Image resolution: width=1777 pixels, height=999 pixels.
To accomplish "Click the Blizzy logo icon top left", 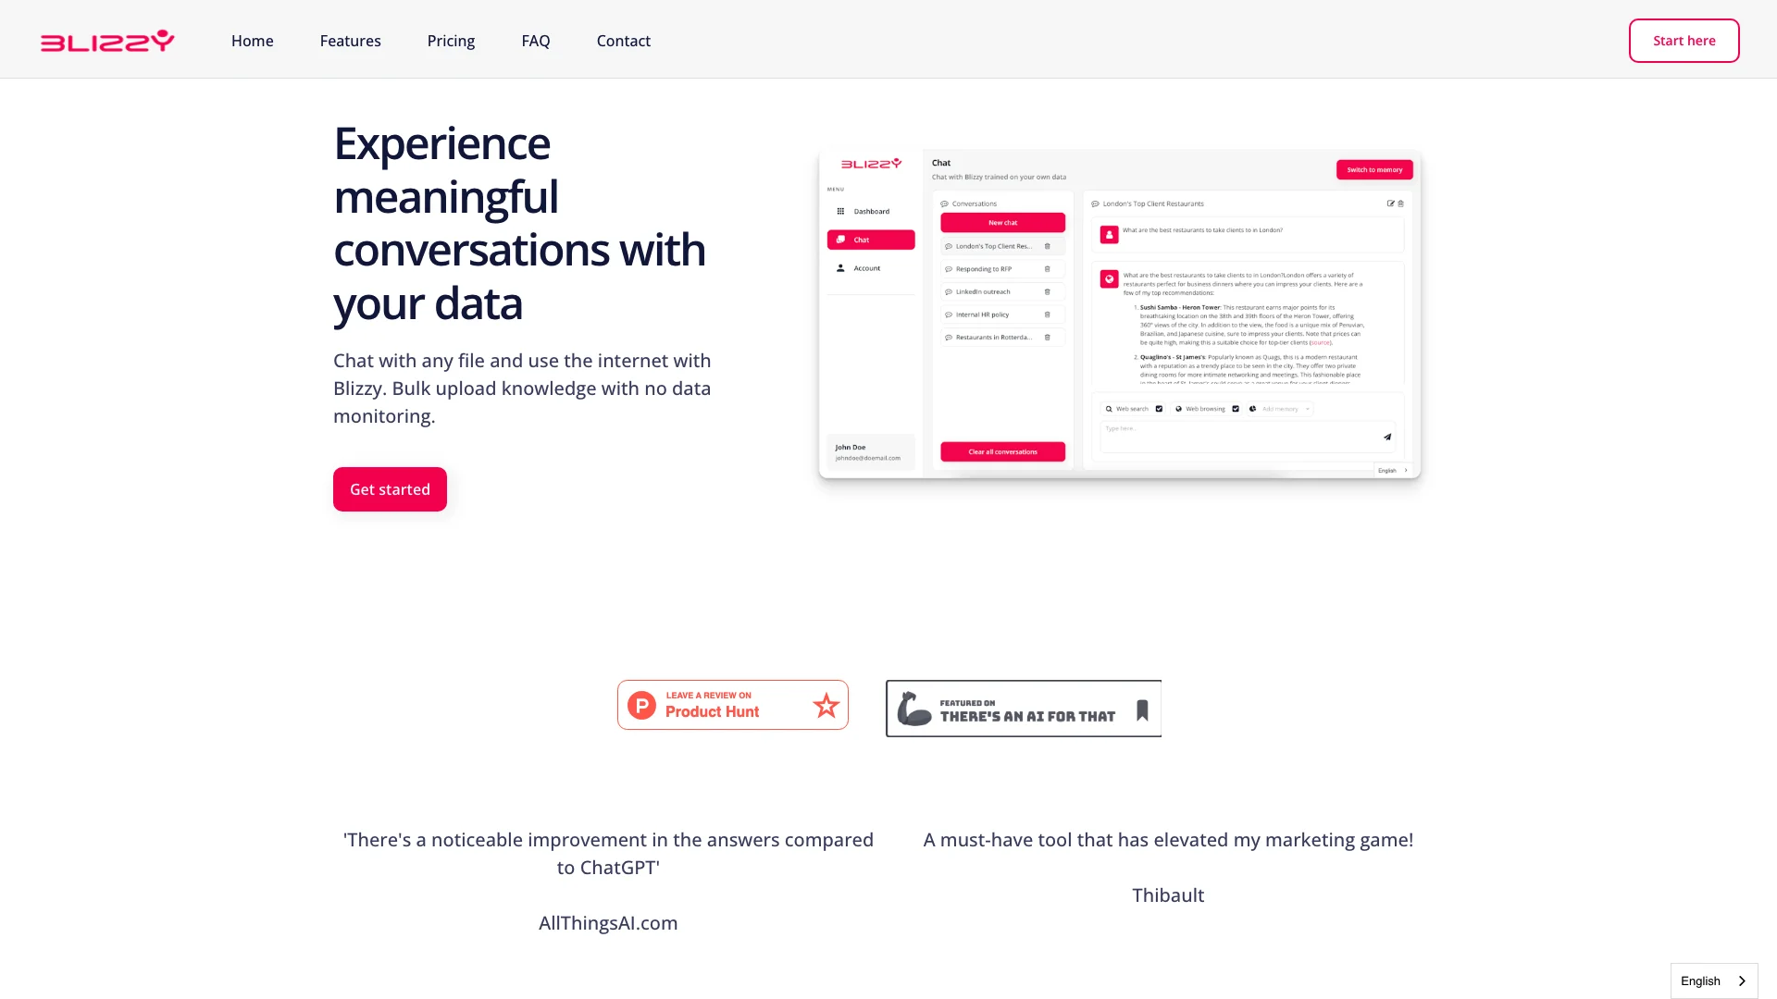I will click(107, 41).
